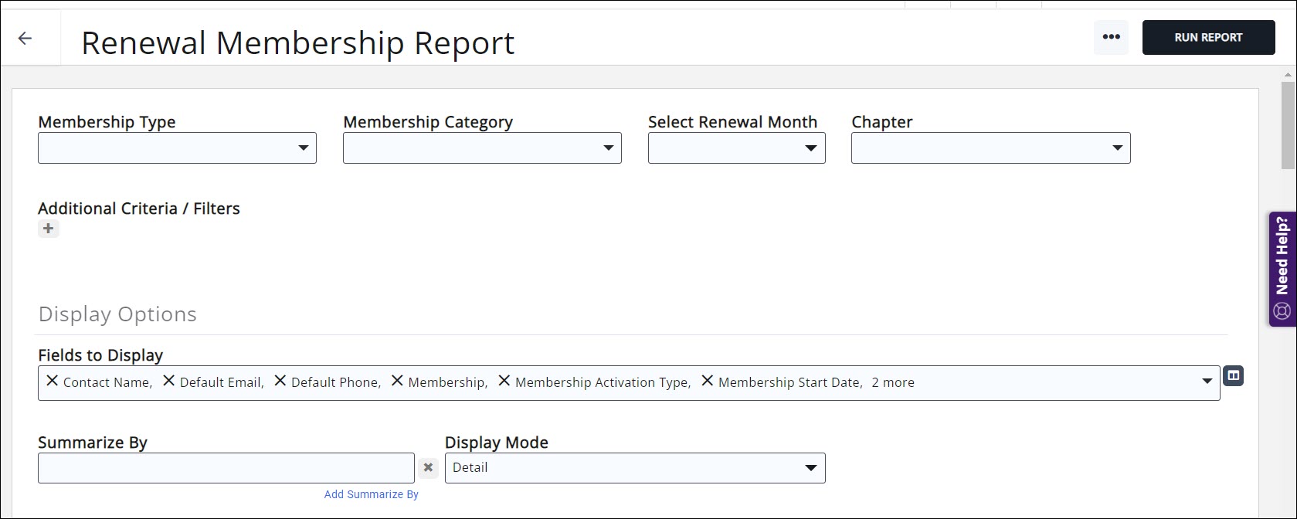Remove the Default Phone field
Screen dimensions: 1297x519
(280, 381)
